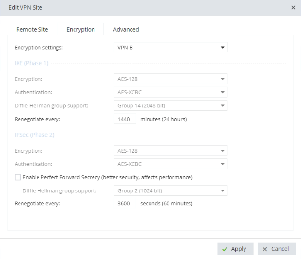The height and width of the screenshot is (259, 301).
Task: Open the Group 2 (1024 bit) dropdown
Action: click(170, 190)
